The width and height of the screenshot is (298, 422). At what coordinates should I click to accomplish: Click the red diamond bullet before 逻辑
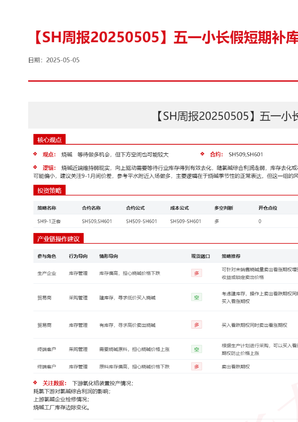35,167
